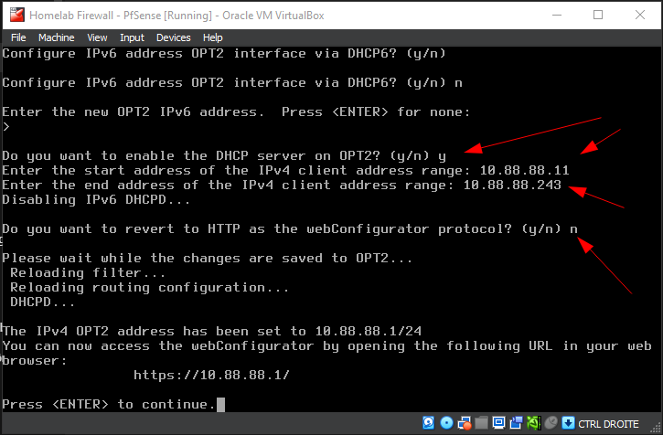
Task: Open the Machine menu
Action: (56, 37)
